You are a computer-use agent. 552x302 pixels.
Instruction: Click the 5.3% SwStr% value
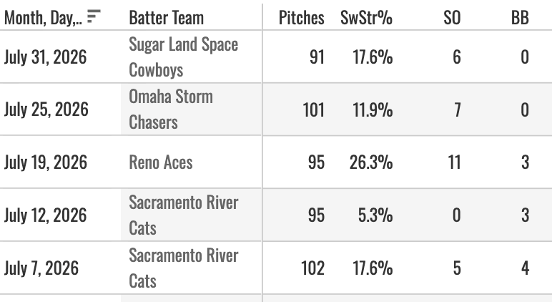pos(375,215)
